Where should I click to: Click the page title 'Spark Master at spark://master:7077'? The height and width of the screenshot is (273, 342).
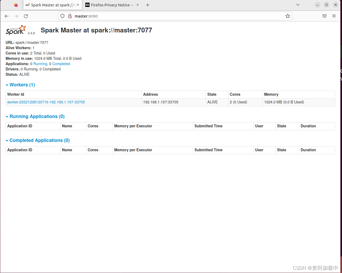pyautogui.click(x=96, y=30)
